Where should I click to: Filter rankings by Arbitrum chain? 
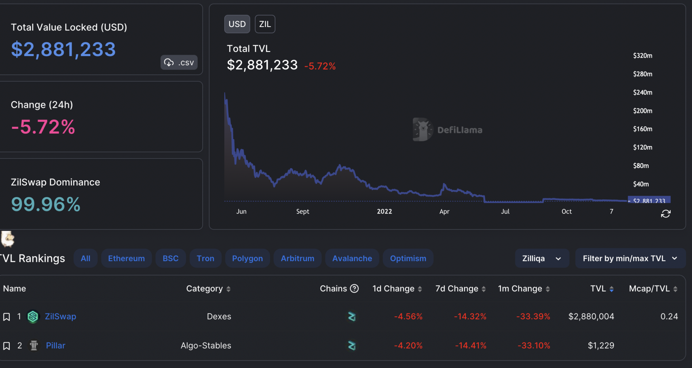click(x=297, y=259)
